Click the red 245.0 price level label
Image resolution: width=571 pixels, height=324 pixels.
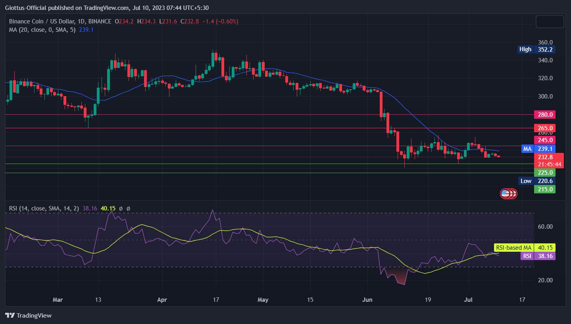[x=545, y=140]
